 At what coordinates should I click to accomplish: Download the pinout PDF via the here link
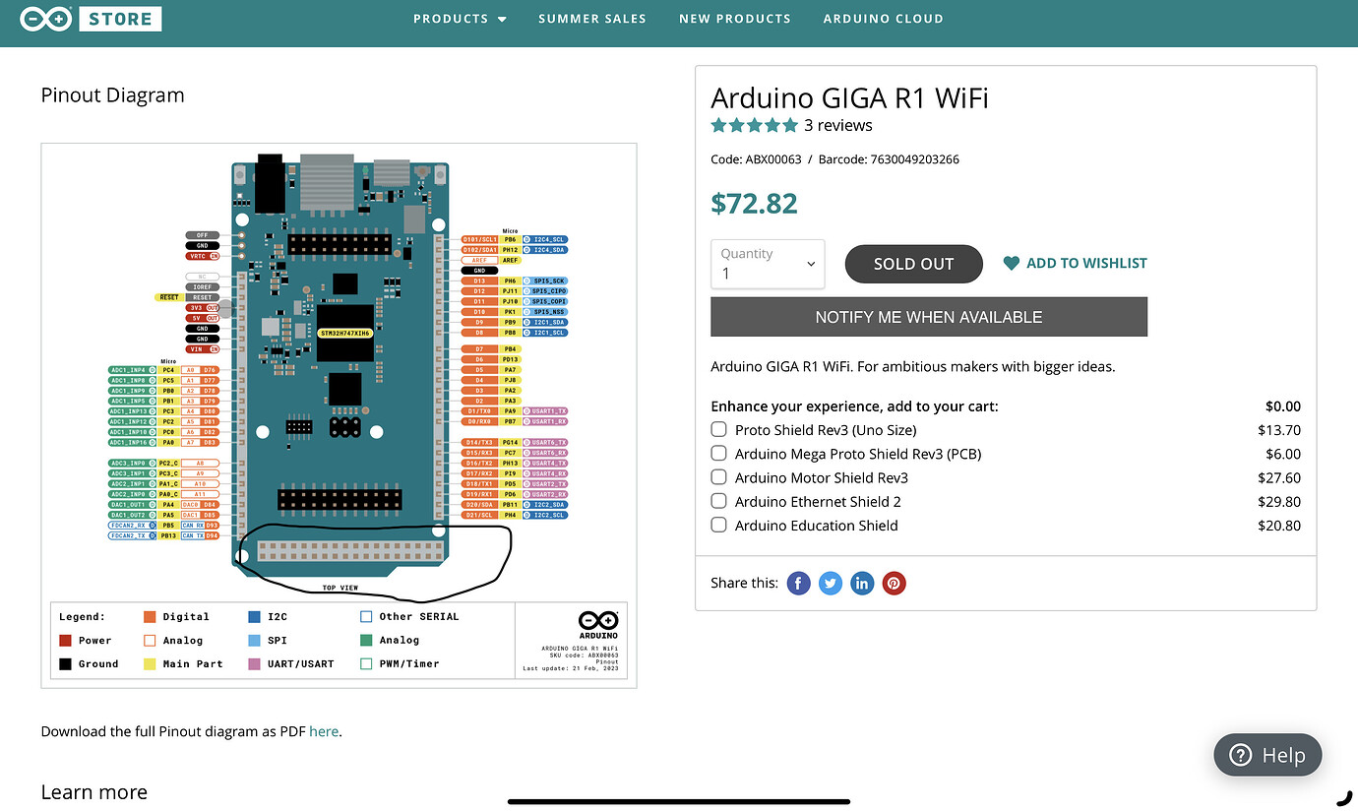coord(324,731)
